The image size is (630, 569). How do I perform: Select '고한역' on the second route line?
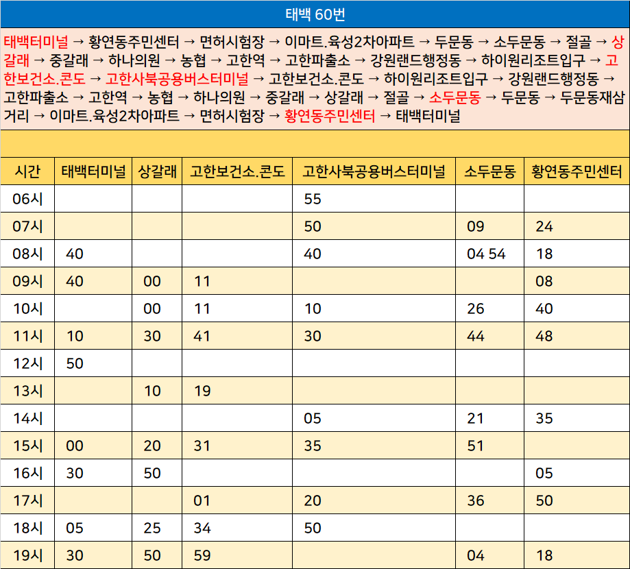246,60
